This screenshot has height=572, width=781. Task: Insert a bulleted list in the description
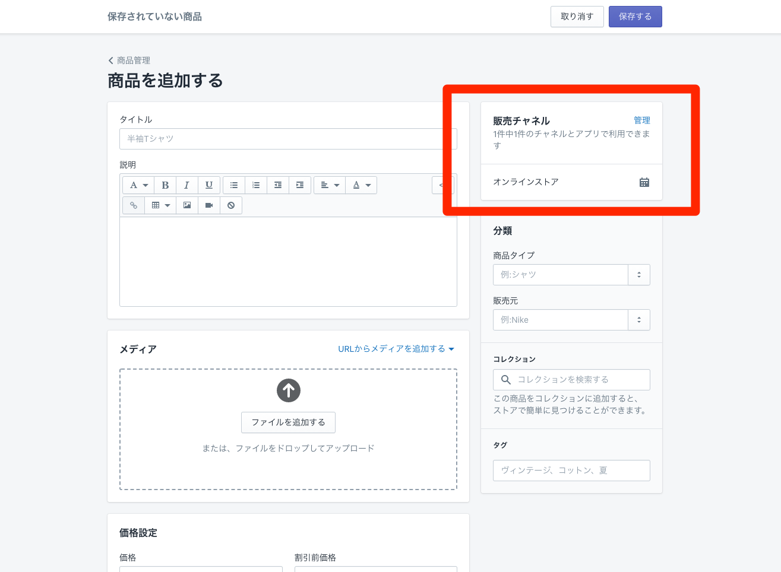click(233, 185)
